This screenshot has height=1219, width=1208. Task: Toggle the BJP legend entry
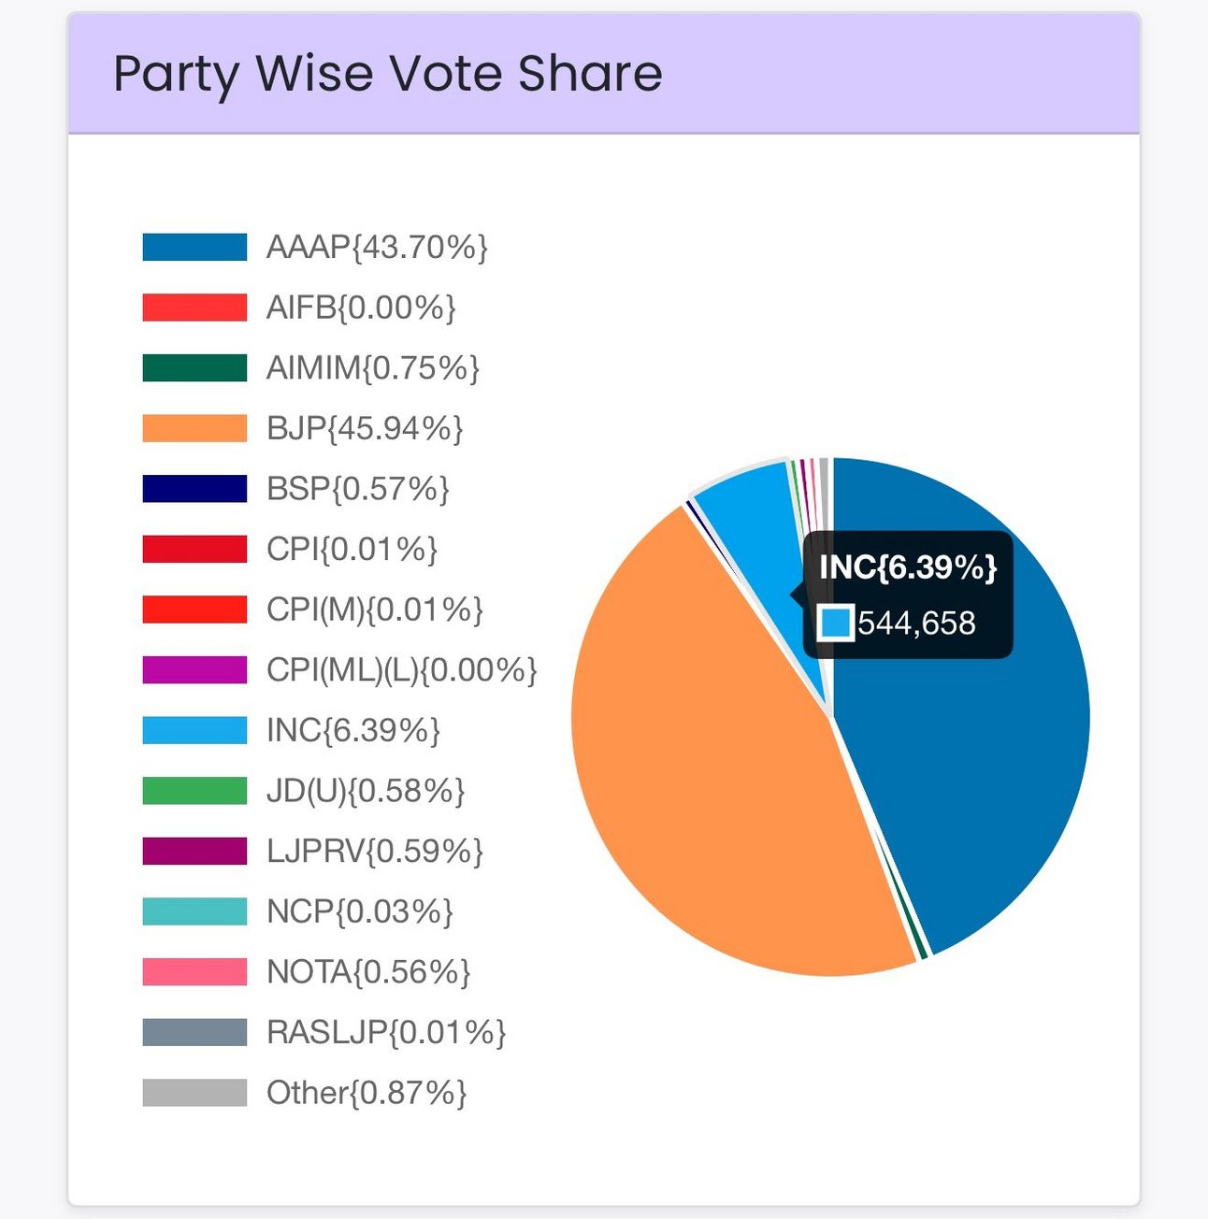point(303,428)
